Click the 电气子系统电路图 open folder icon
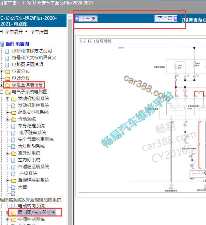This screenshot has width=206, height=225. pyautogui.click(x=8, y=92)
